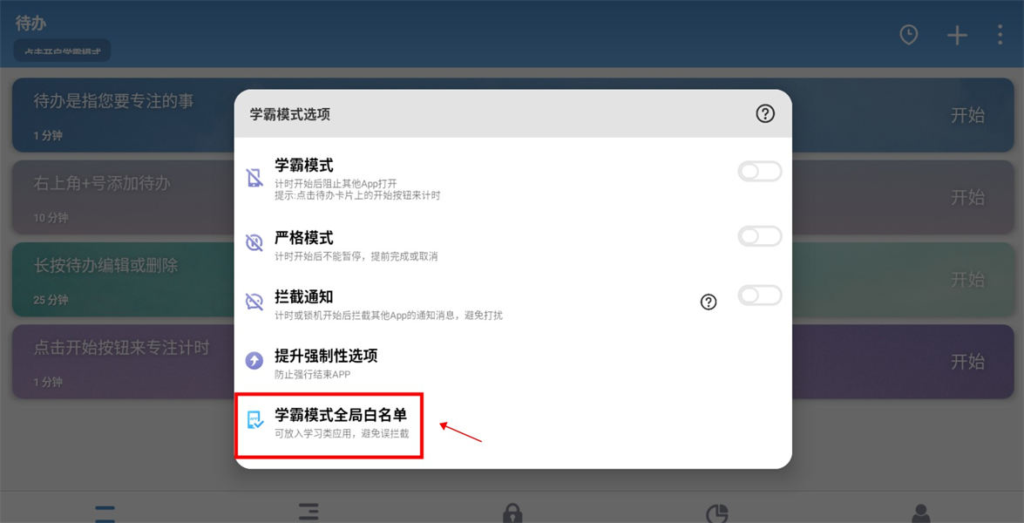Open help icon in 学霸模式选项 header
The height and width of the screenshot is (523, 1024).
pos(765,113)
